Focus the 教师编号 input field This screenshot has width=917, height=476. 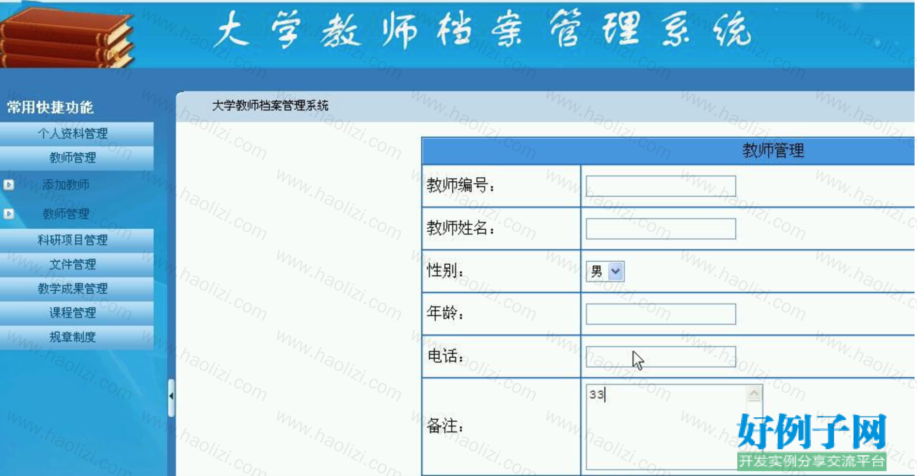pyautogui.click(x=661, y=186)
